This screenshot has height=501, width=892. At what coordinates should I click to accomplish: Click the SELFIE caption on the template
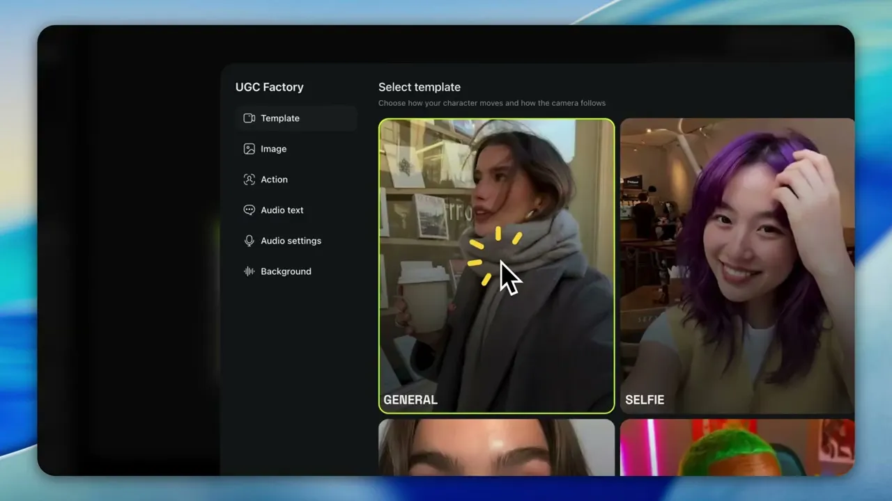pyautogui.click(x=645, y=400)
